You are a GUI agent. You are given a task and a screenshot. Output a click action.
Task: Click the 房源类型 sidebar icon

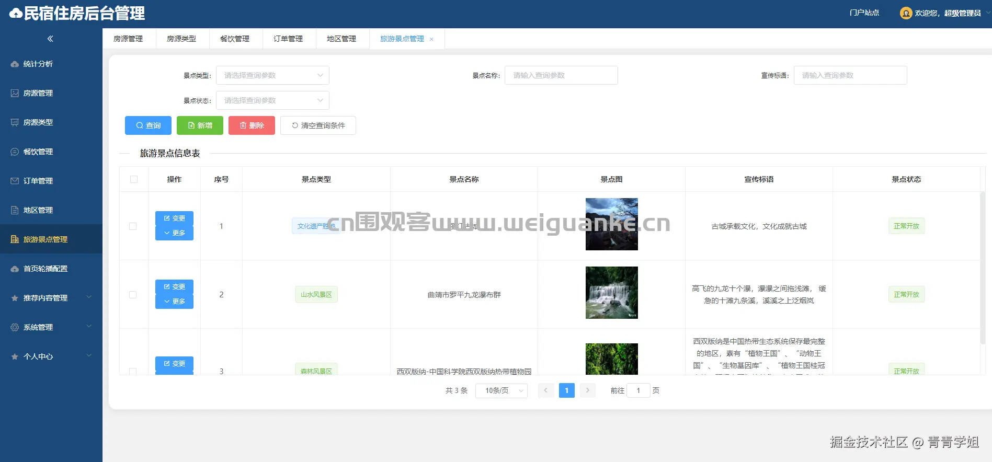[15, 122]
